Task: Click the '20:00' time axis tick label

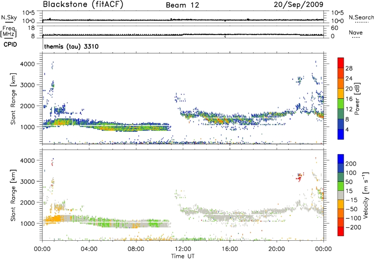Action: (277, 249)
